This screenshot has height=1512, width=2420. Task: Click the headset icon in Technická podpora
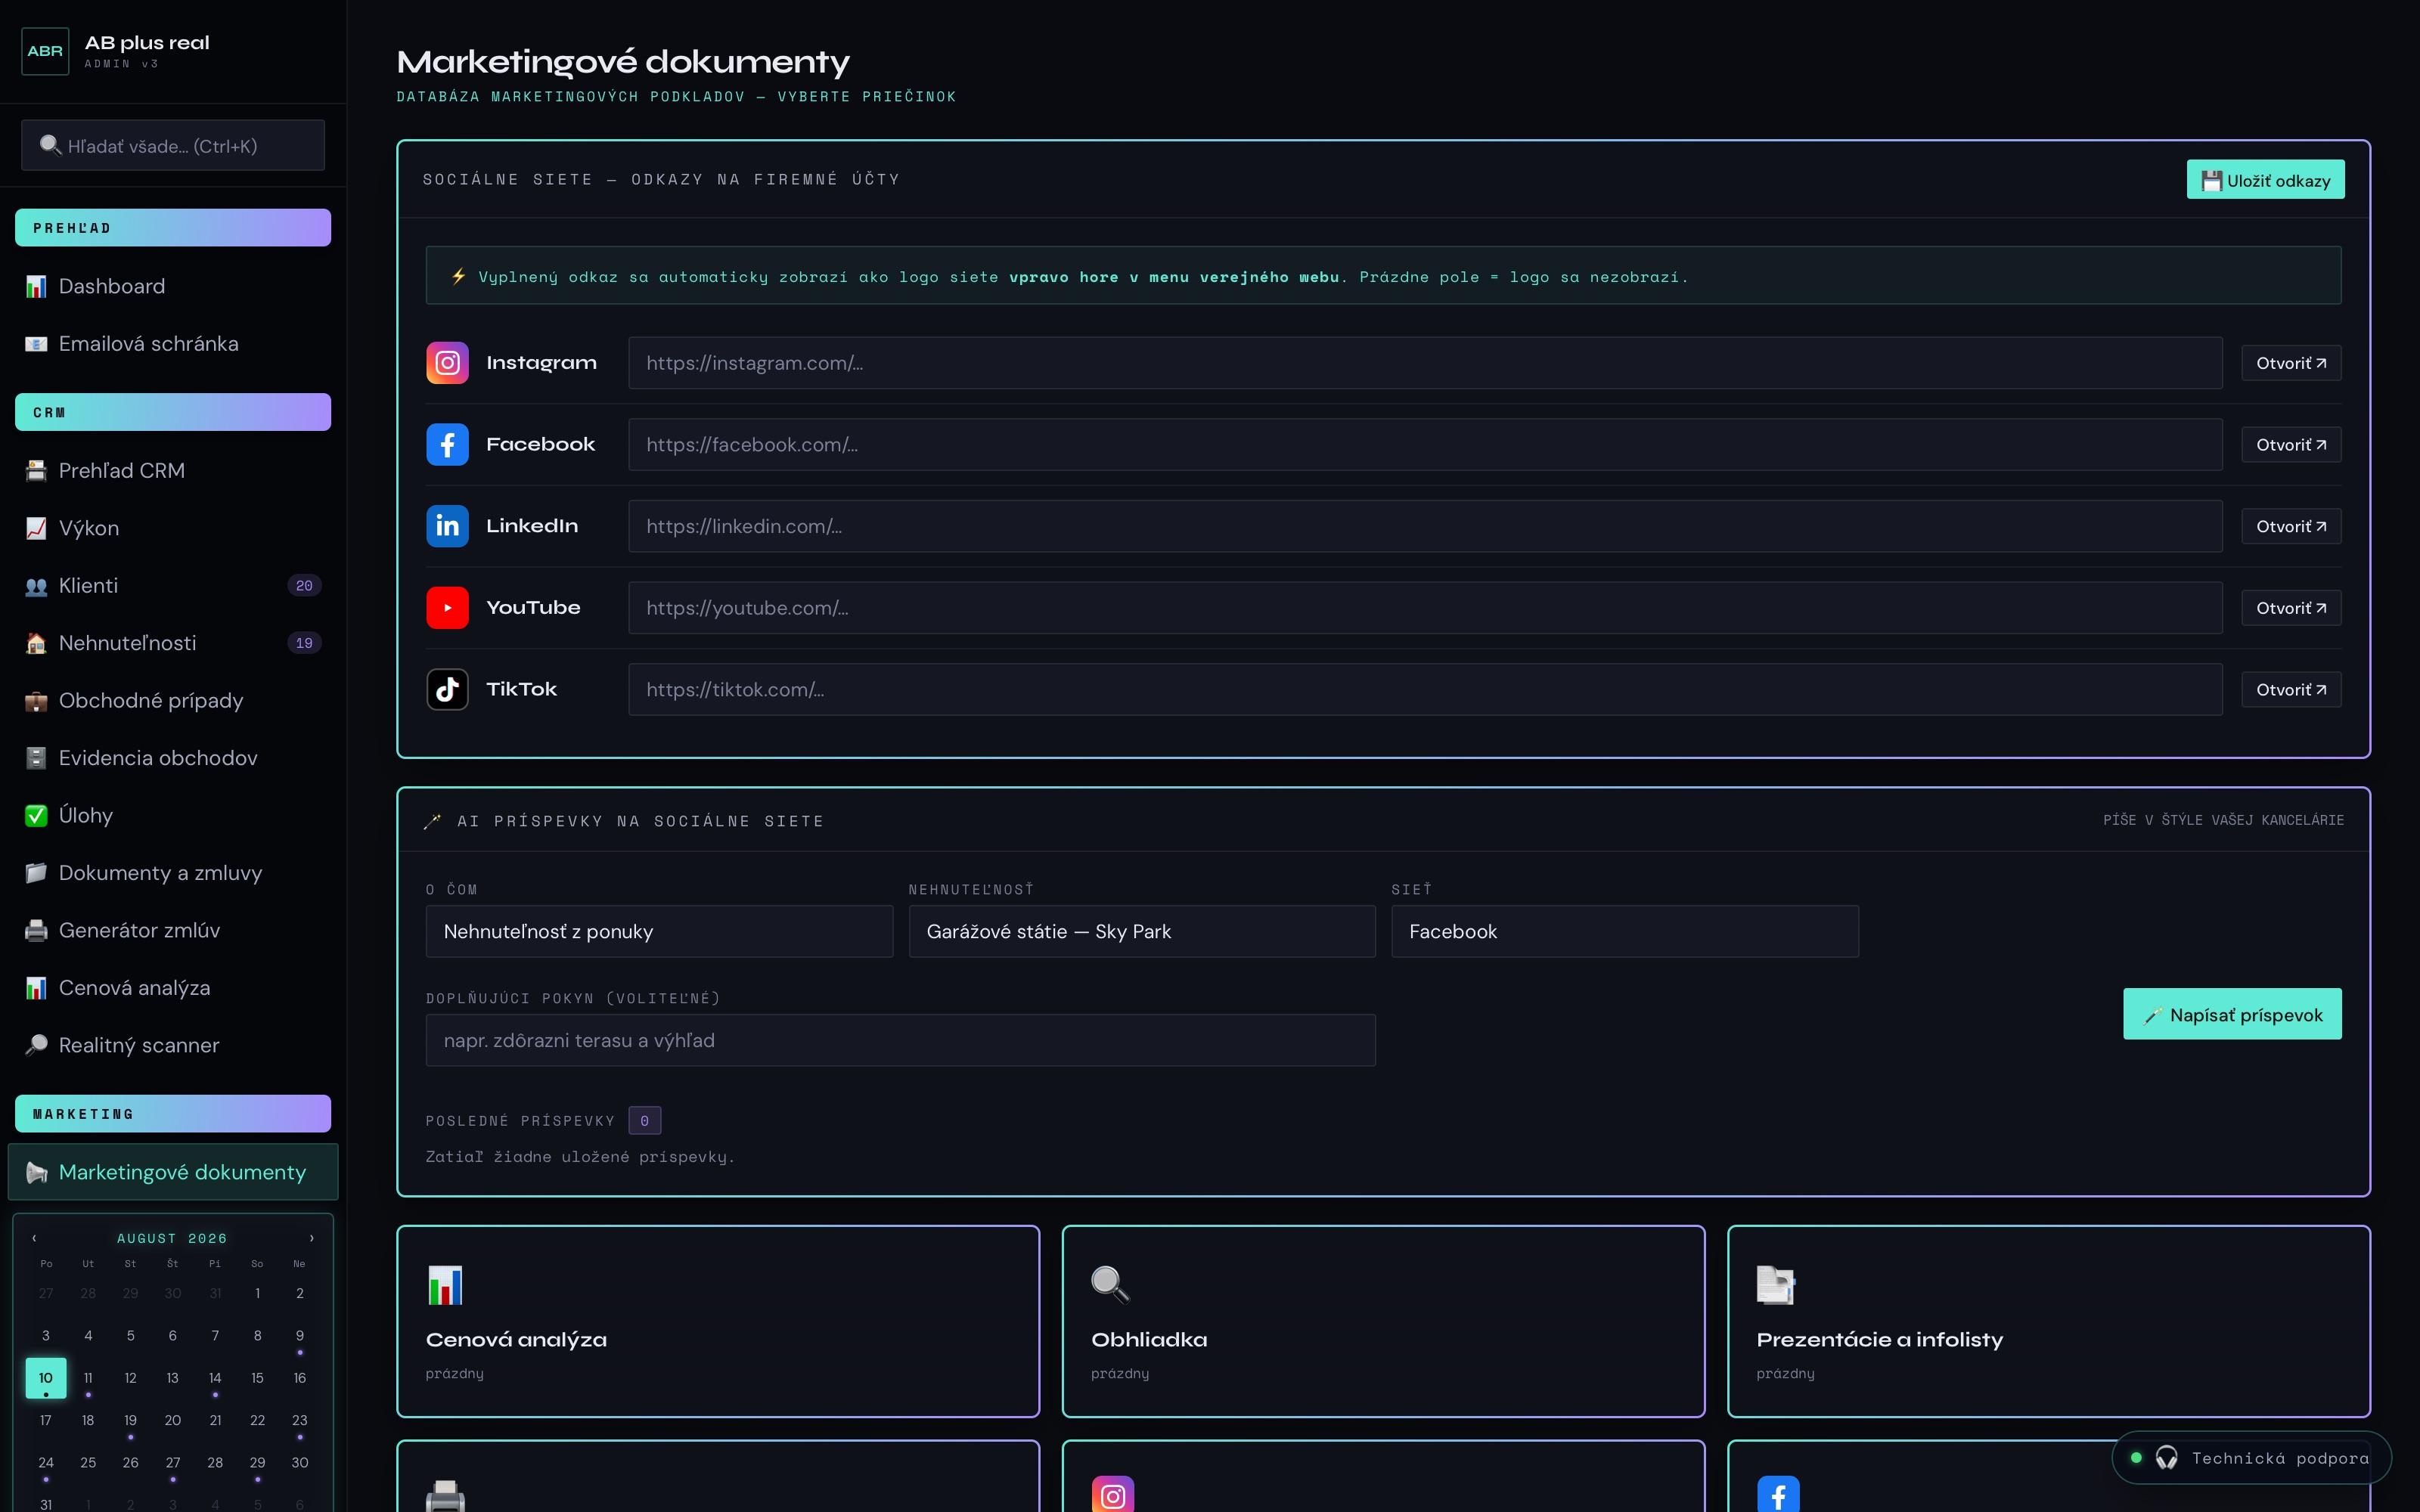2167,1458
